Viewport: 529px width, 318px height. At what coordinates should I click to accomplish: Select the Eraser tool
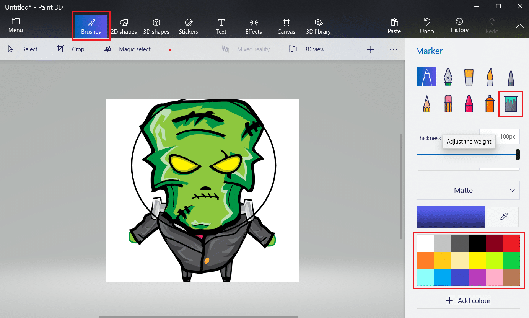[448, 104]
